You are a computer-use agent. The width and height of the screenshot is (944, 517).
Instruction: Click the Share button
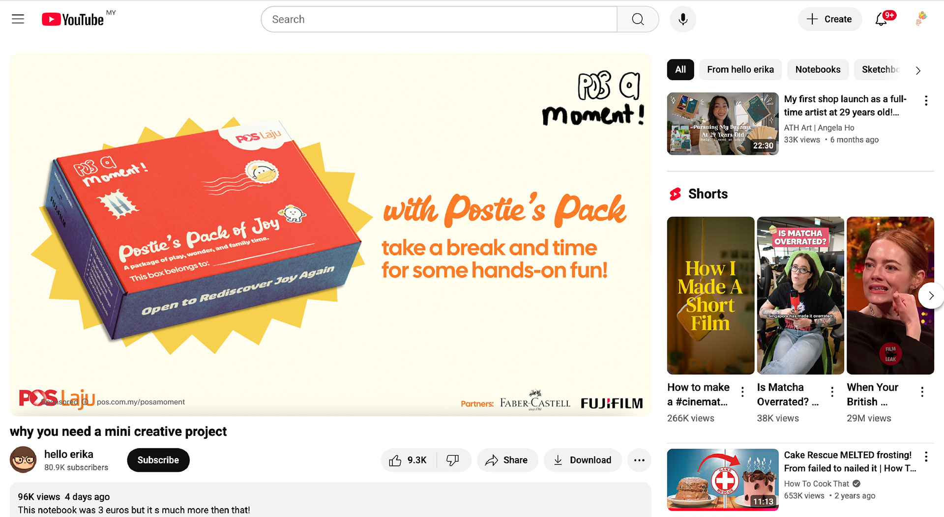(507, 460)
